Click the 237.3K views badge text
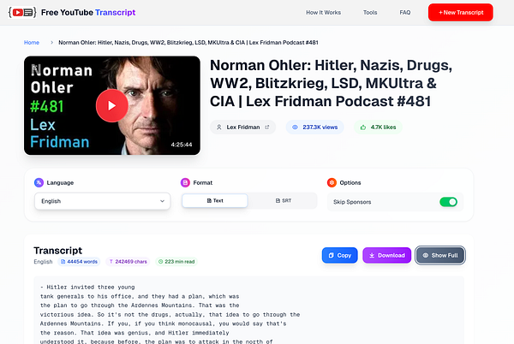The height and width of the screenshot is (344, 514). (320, 127)
